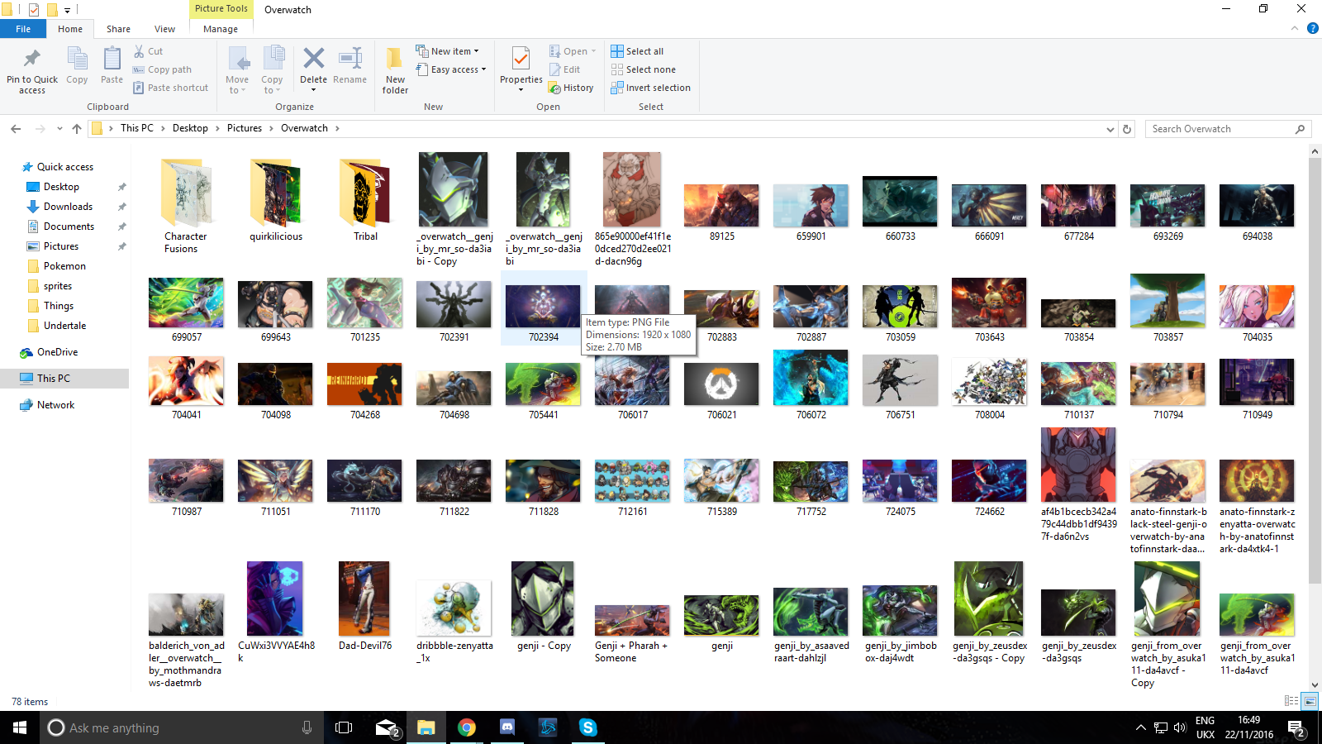Open the File menu tab

click(x=23, y=29)
